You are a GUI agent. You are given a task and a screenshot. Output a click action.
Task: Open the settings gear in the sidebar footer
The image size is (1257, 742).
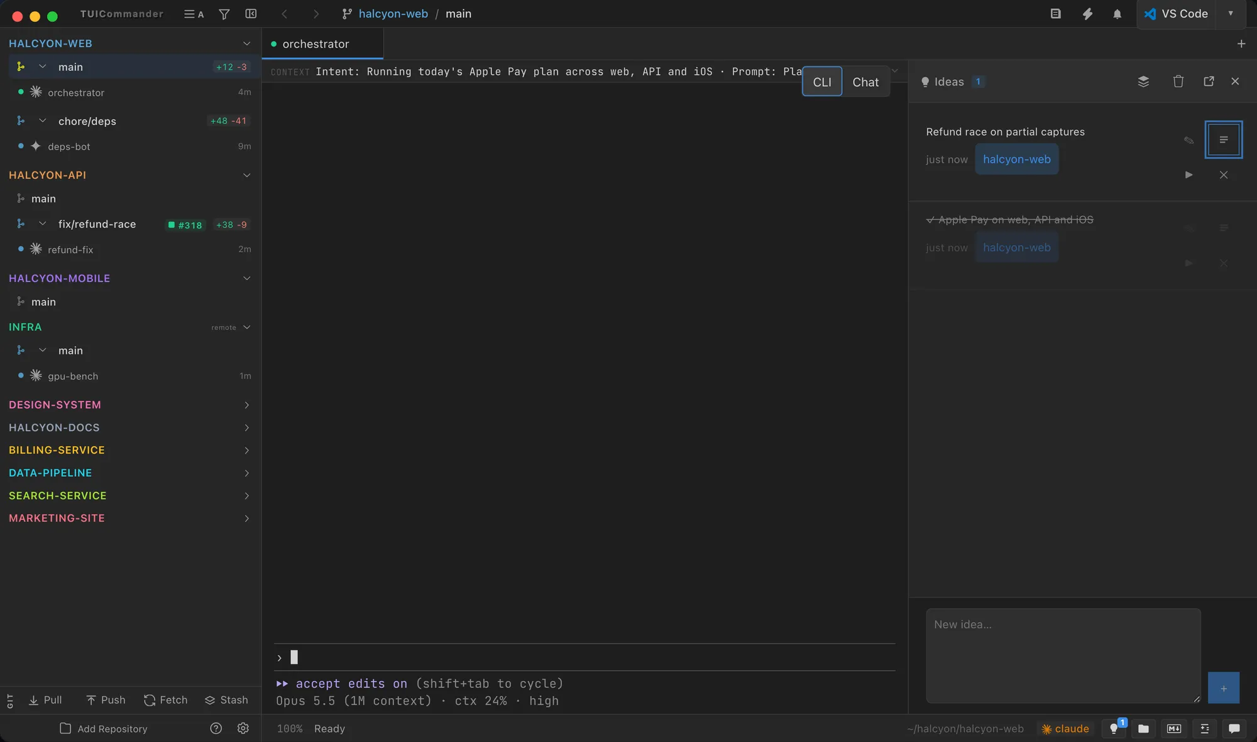(x=243, y=728)
